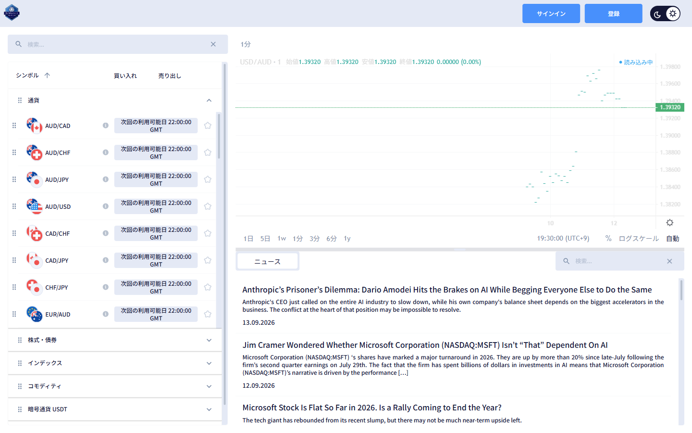
Task: Select the ニュース tab
Action: point(268,261)
